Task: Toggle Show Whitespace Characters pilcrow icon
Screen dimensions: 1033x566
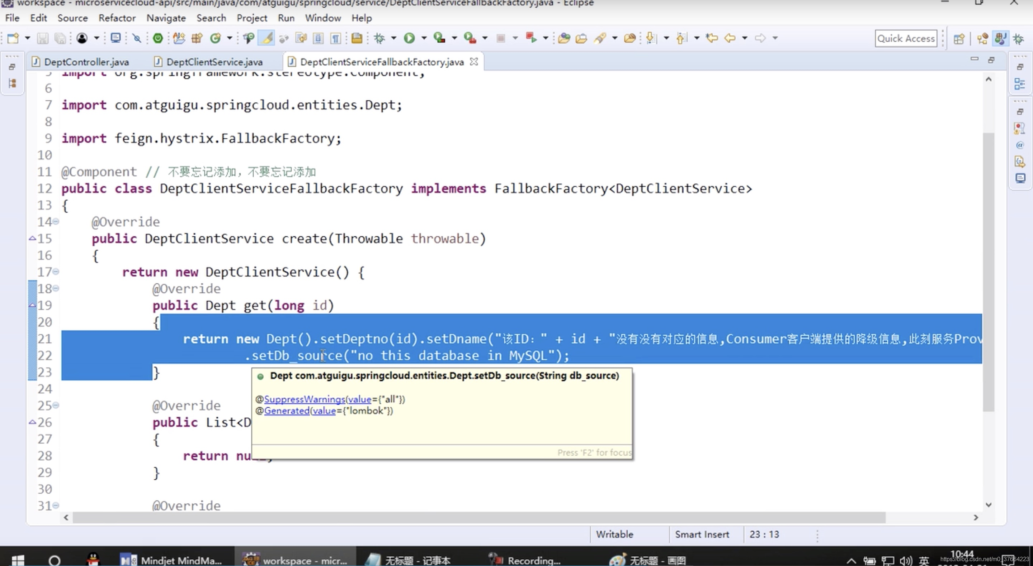Action: [x=336, y=38]
